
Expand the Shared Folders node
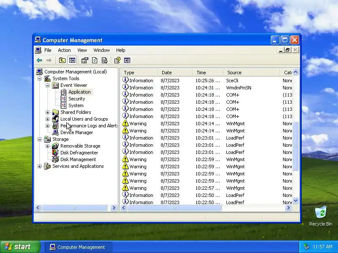pos(47,112)
